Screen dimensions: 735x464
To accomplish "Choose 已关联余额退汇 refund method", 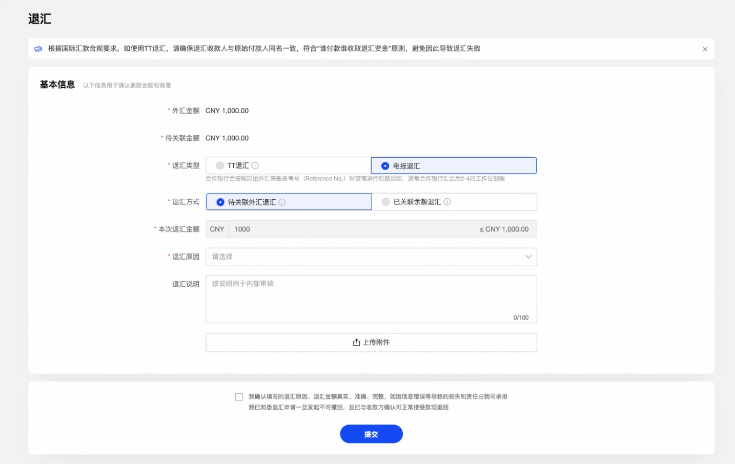I will [385, 202].
